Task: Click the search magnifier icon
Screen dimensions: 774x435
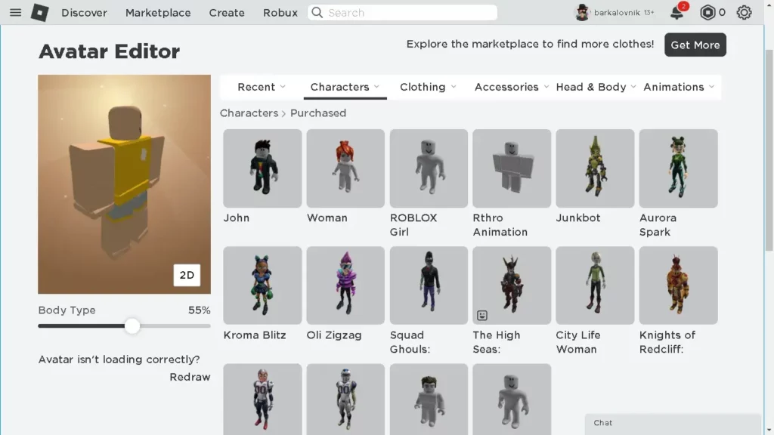Action: (317, 12)
